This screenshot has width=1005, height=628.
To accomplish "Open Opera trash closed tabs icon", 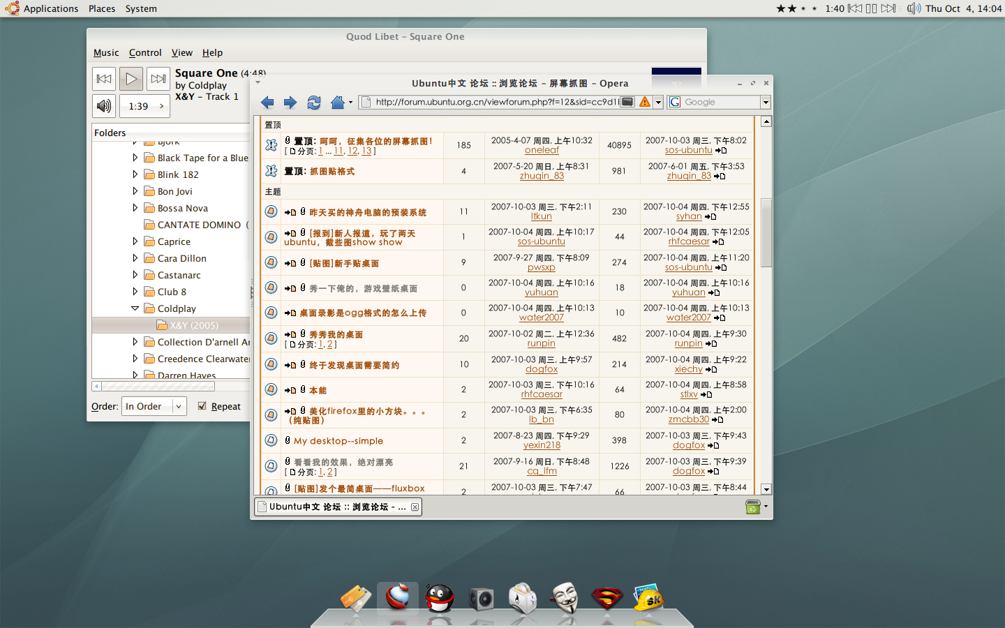I will [x=752, y=507].
